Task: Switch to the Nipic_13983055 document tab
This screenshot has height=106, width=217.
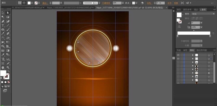Action: [x=70, y=8]
